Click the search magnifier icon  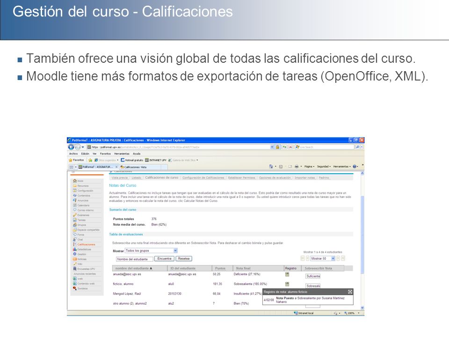coord(357,147)
